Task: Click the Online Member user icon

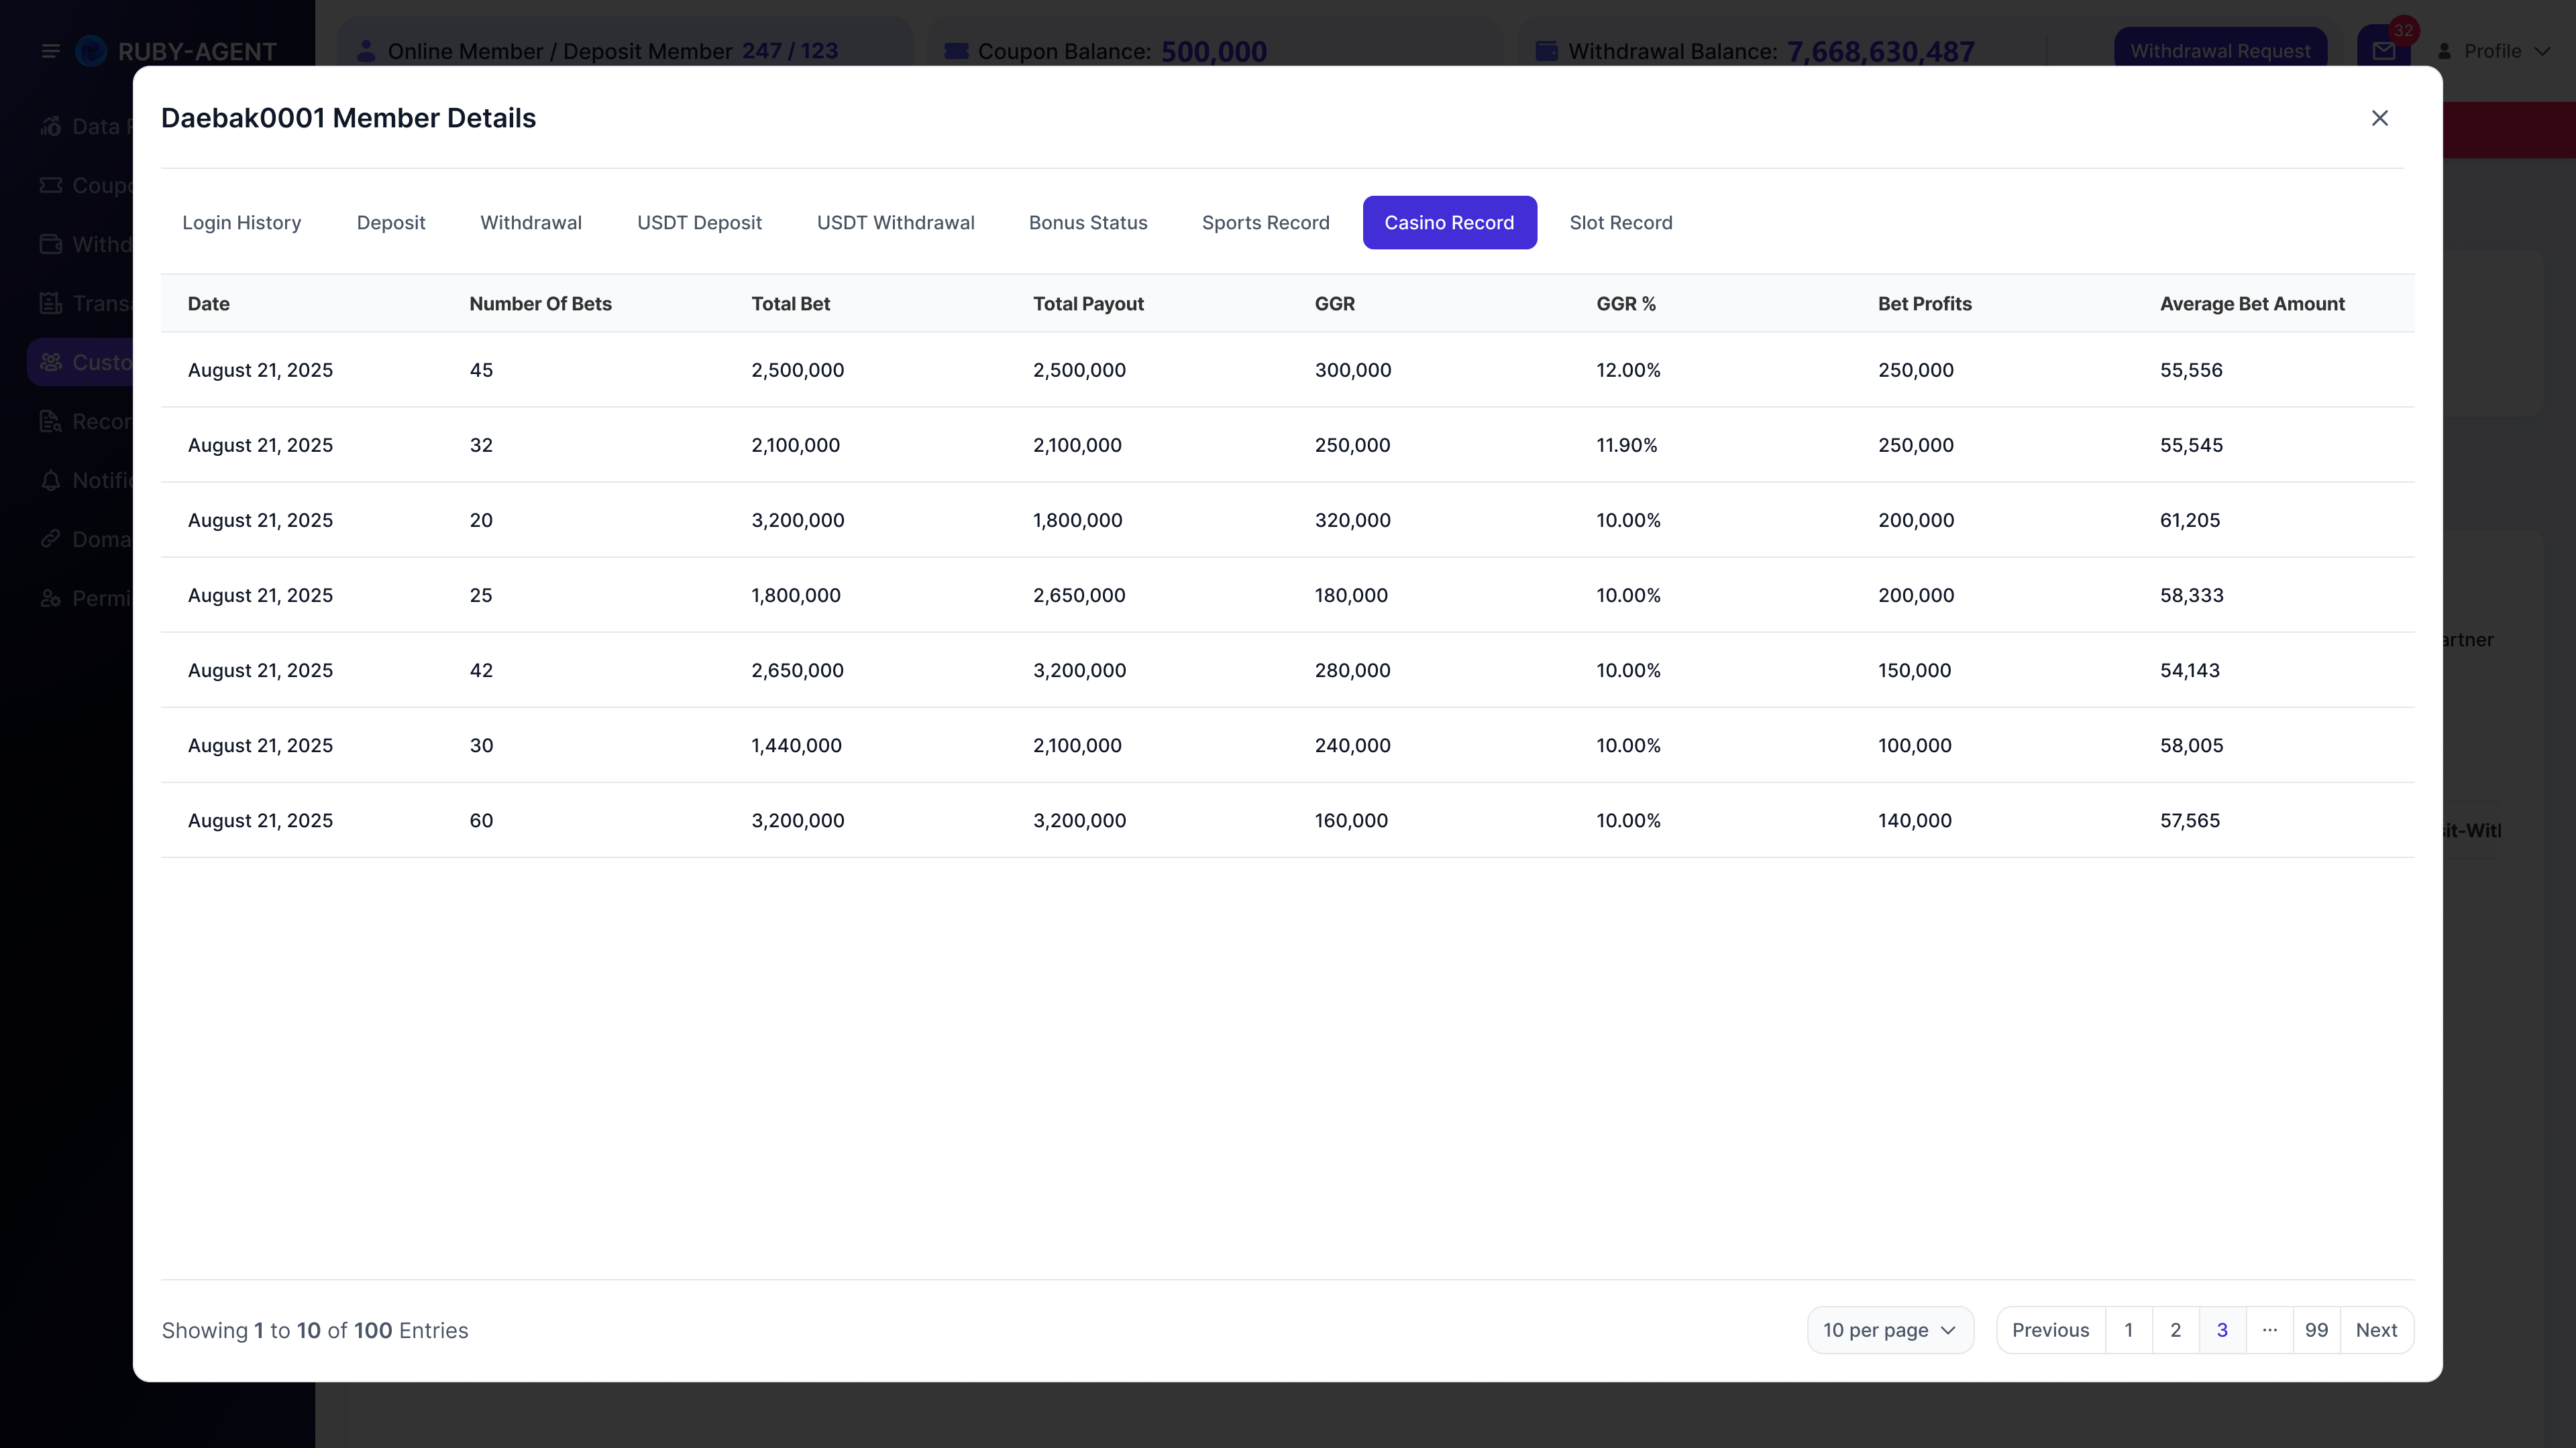Action: (x=366, y=51)
